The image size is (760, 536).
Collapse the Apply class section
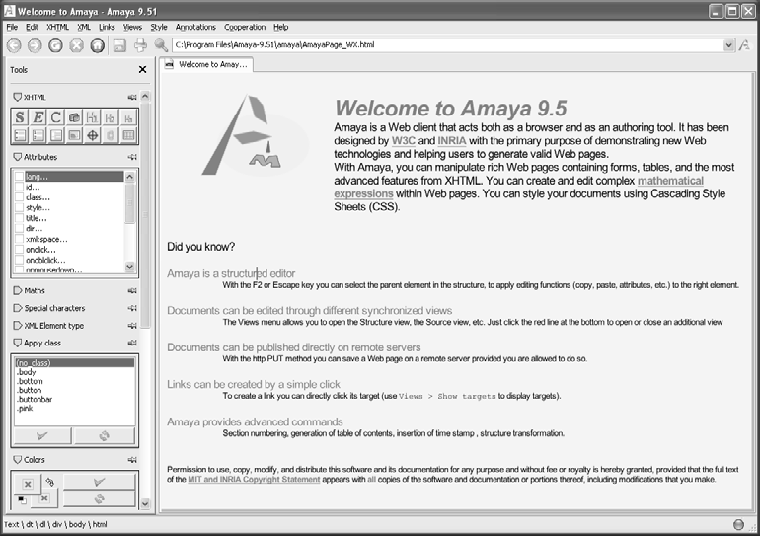click(18, 343)
